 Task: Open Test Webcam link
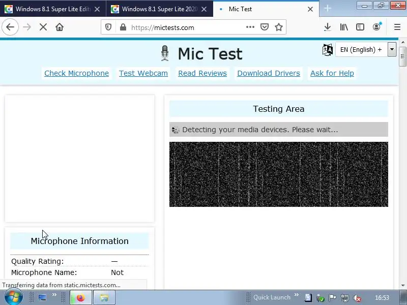pyautogui.click(x=143, y=73)
